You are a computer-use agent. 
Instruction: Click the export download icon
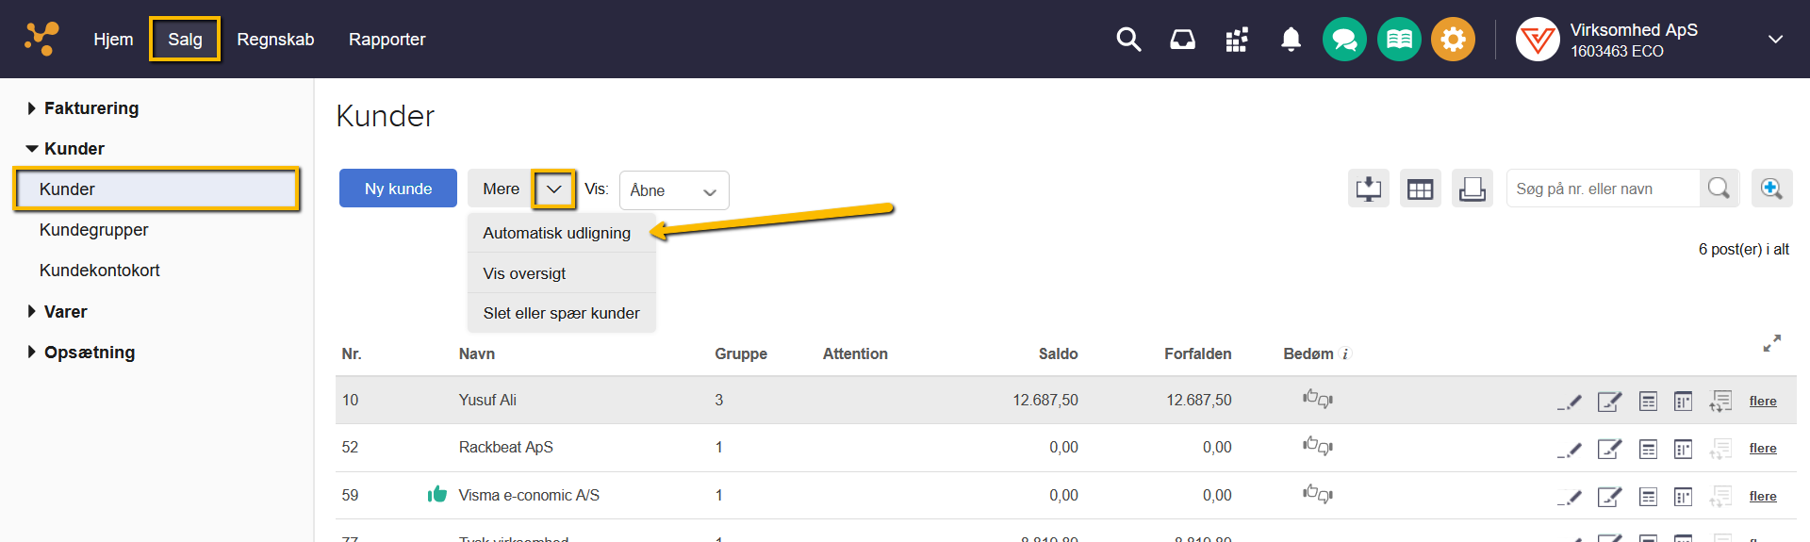pos(1368,189)
